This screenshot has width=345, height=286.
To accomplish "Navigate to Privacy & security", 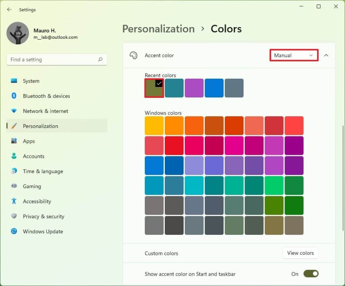I will point(57,216).
